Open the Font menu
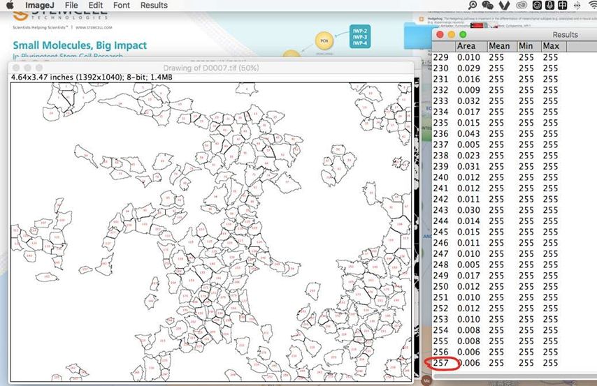Screen dimensions: 597x386 coord(122,6)
